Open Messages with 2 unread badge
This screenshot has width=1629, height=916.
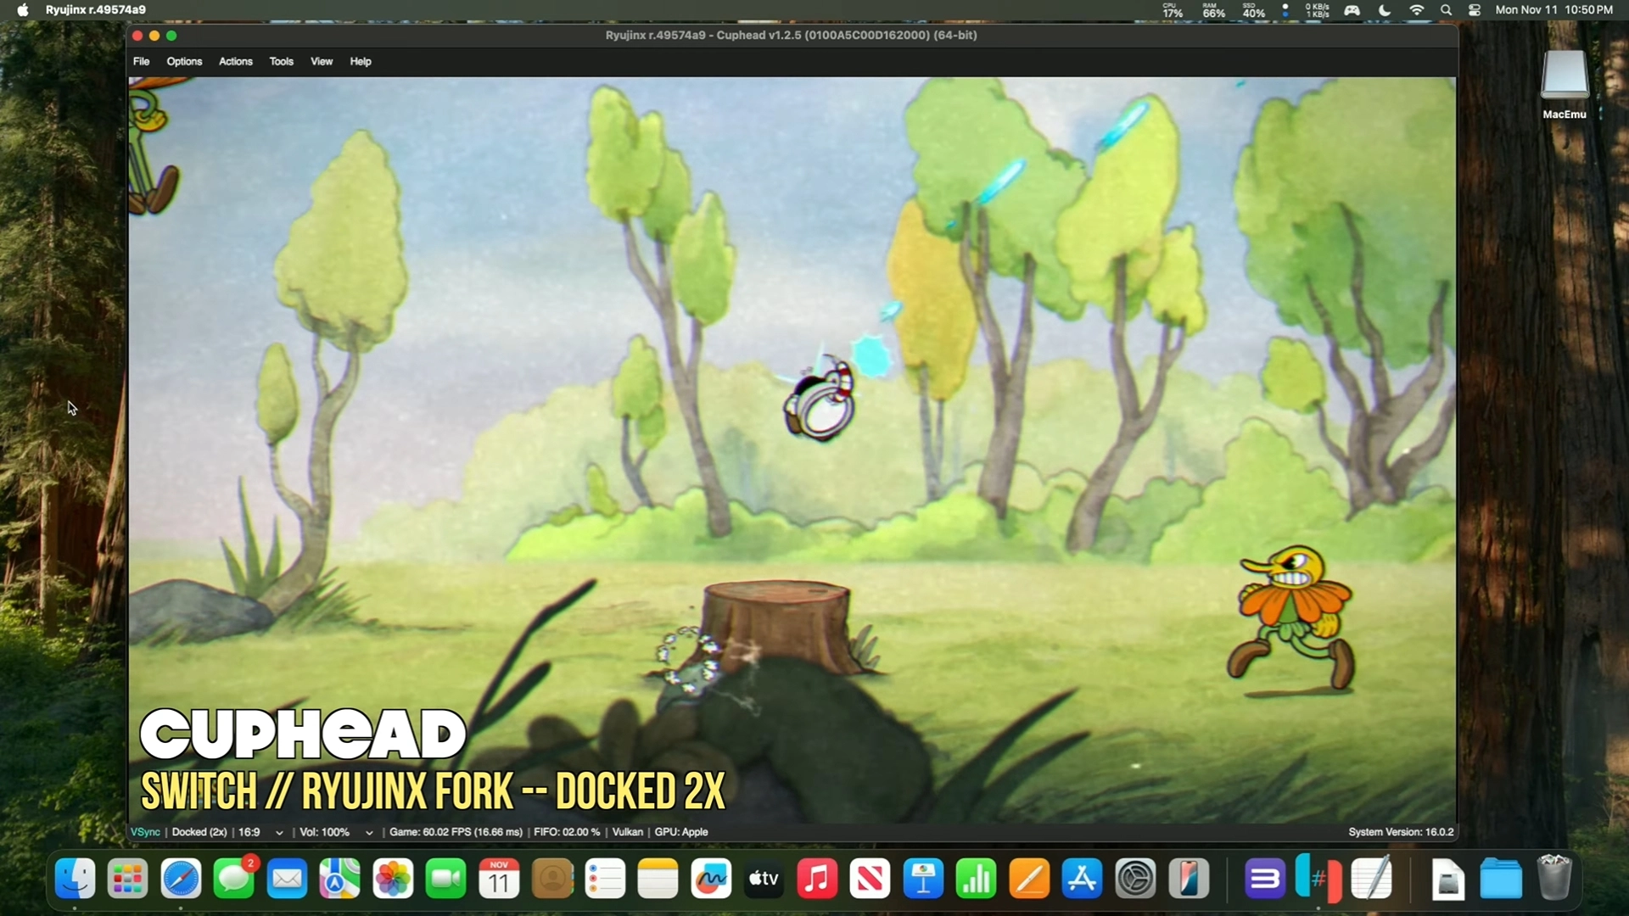233,879
